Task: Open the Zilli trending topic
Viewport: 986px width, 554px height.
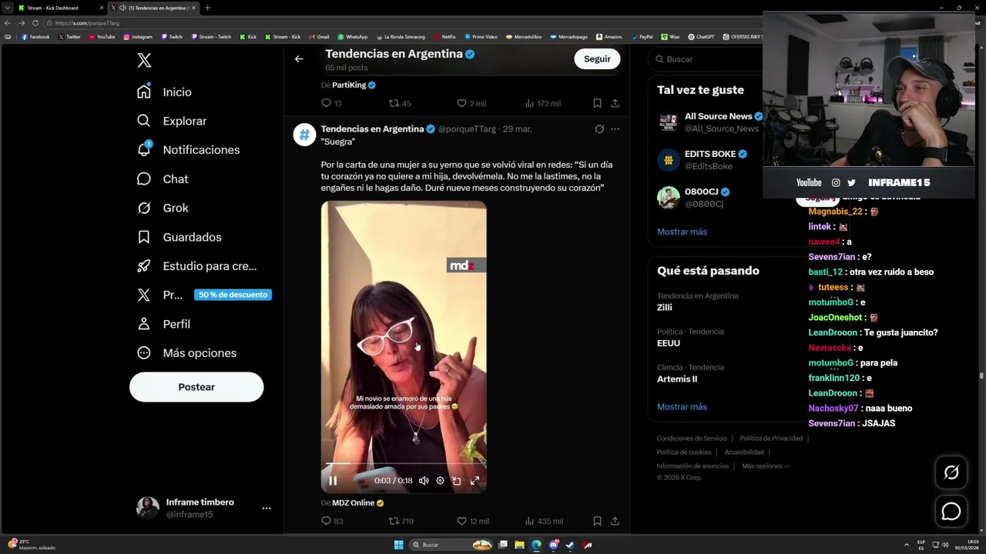Action: tap(697, 302)
